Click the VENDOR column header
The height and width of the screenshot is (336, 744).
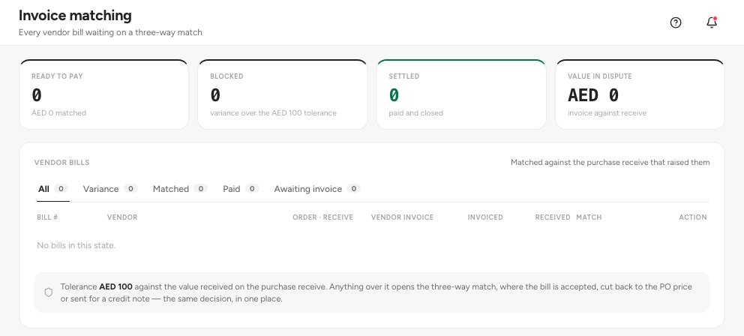tap(122, 217)
